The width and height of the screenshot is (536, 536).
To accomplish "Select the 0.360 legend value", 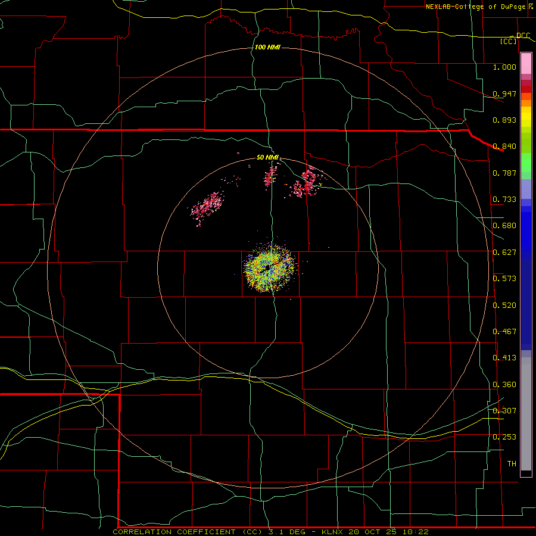I will pos(504,385).
